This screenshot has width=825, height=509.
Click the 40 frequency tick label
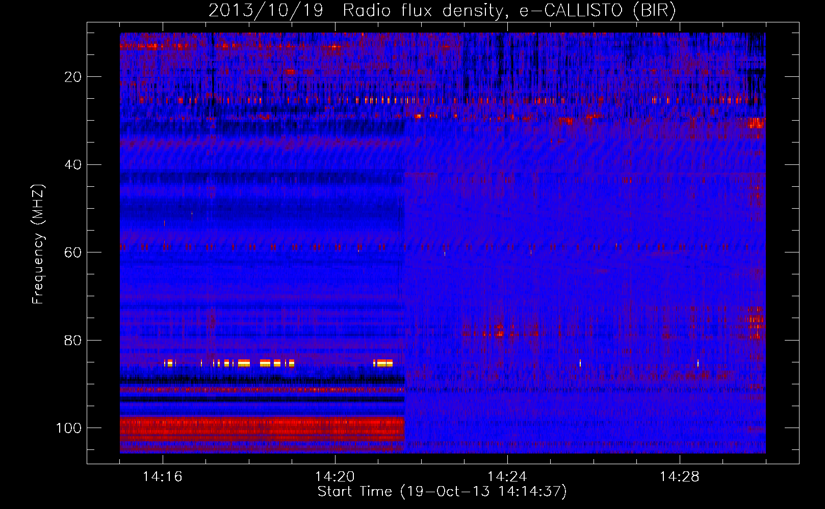pos(73,164)
